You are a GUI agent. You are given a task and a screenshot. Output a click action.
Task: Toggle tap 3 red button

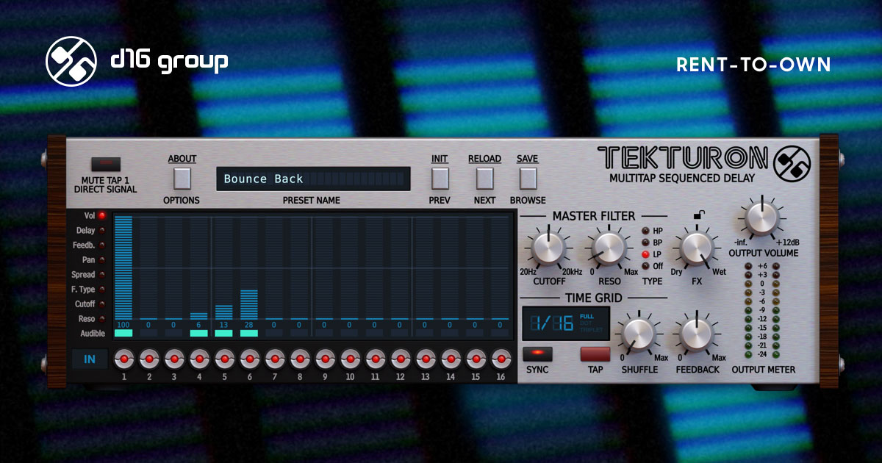[174, 359]
